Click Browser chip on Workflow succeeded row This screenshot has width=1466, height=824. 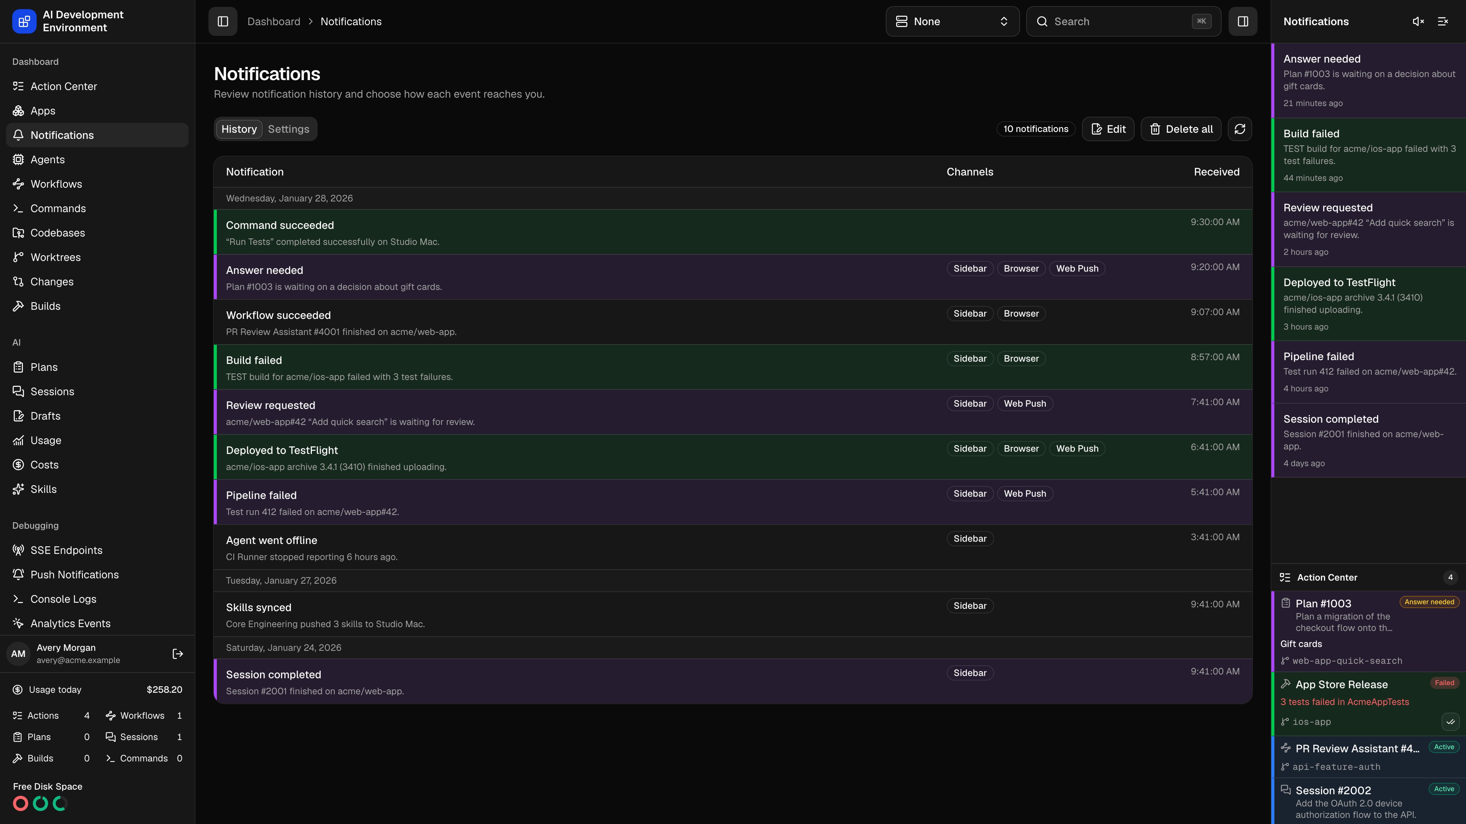tap(1021, 314)
